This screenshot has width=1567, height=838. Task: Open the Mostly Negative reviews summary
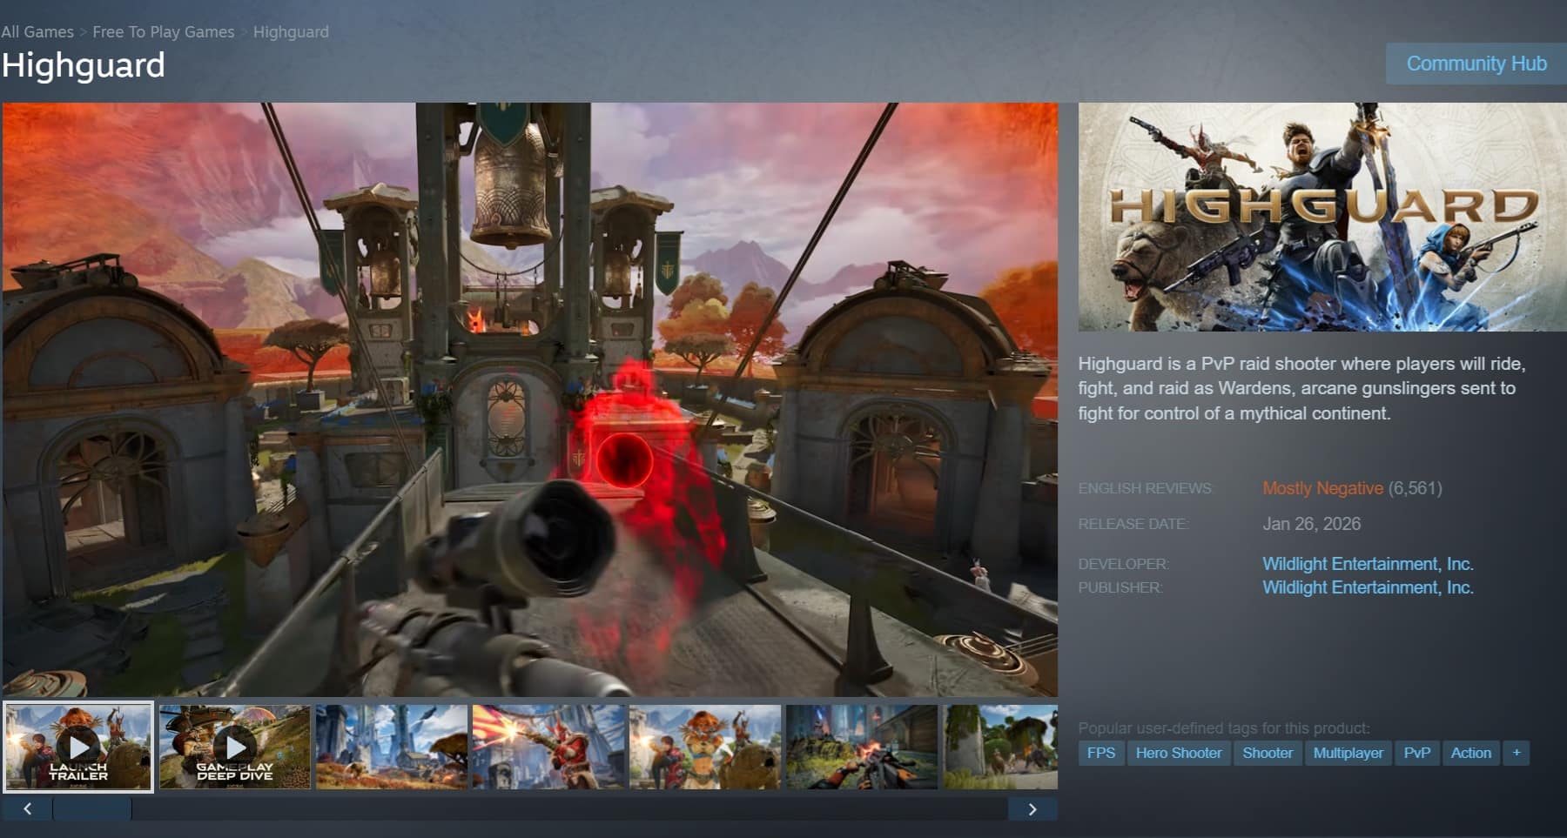[1324, 488]
